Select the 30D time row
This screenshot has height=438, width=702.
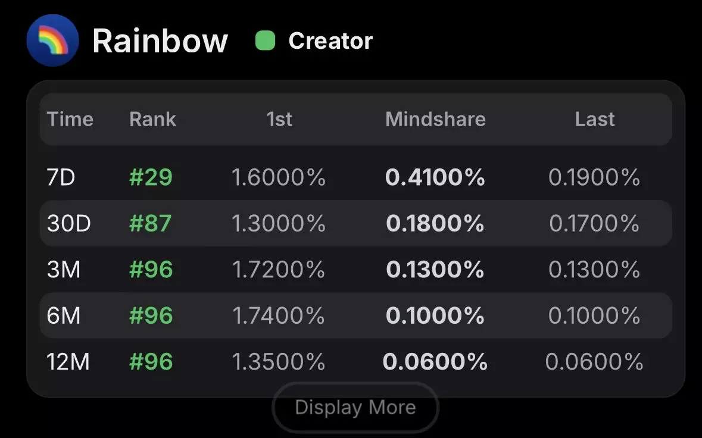pyautogui.click(x=356, y=223)
